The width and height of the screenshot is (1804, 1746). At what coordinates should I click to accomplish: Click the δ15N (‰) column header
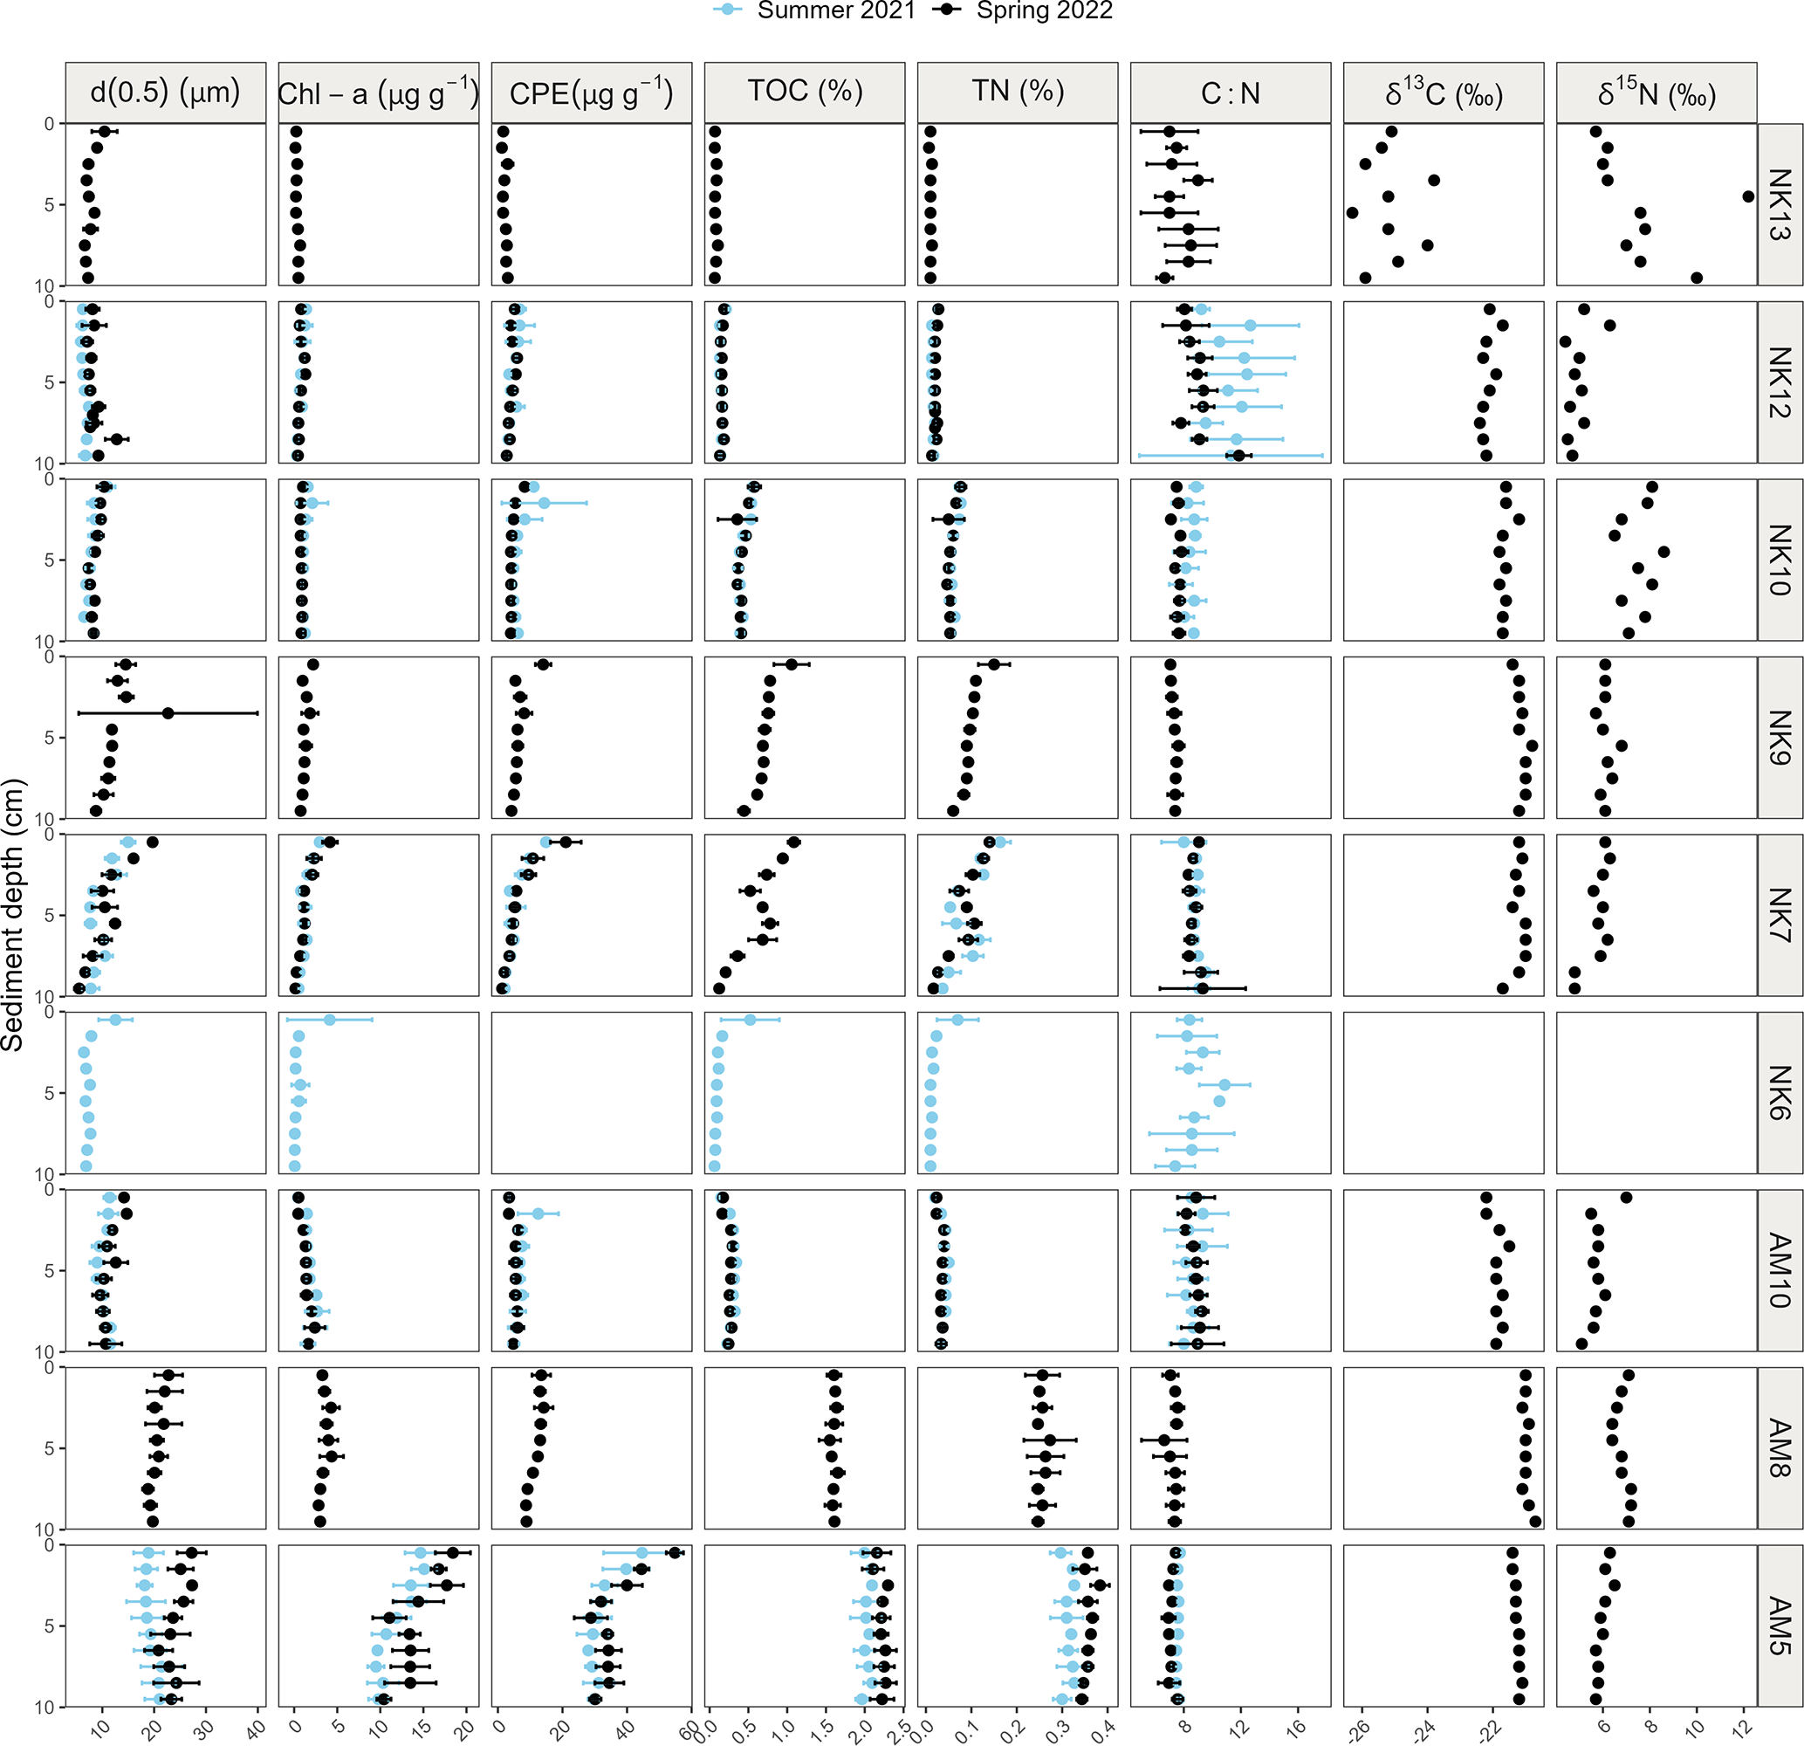[1656, 92]
